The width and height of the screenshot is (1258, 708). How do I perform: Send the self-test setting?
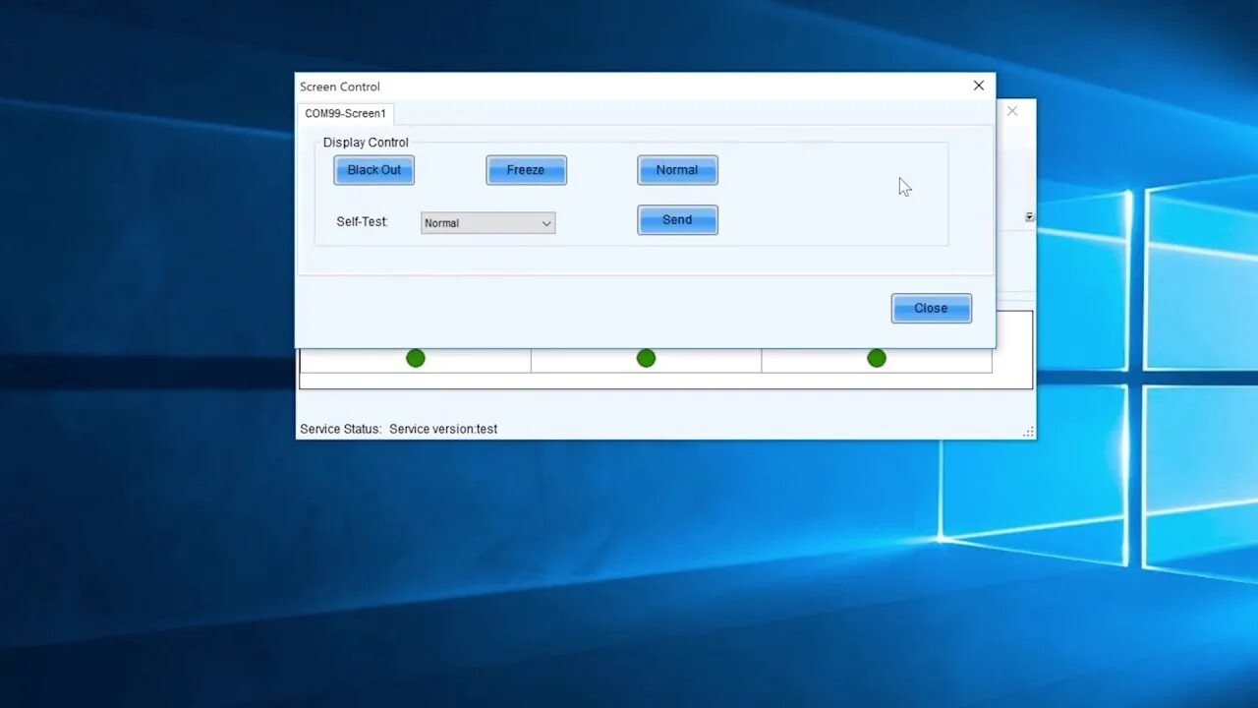tap(677, 220)
